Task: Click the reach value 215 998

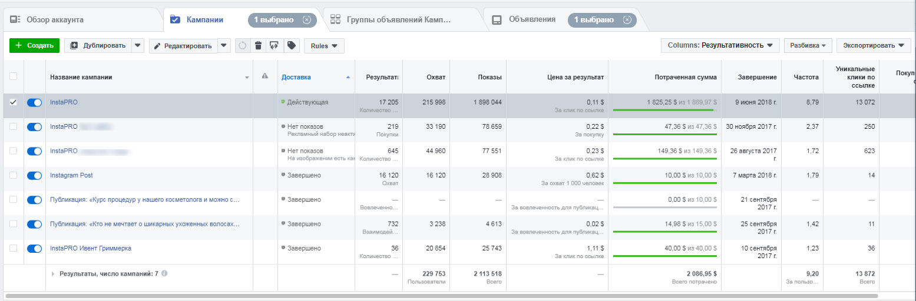Action: (x=434, y=102)
